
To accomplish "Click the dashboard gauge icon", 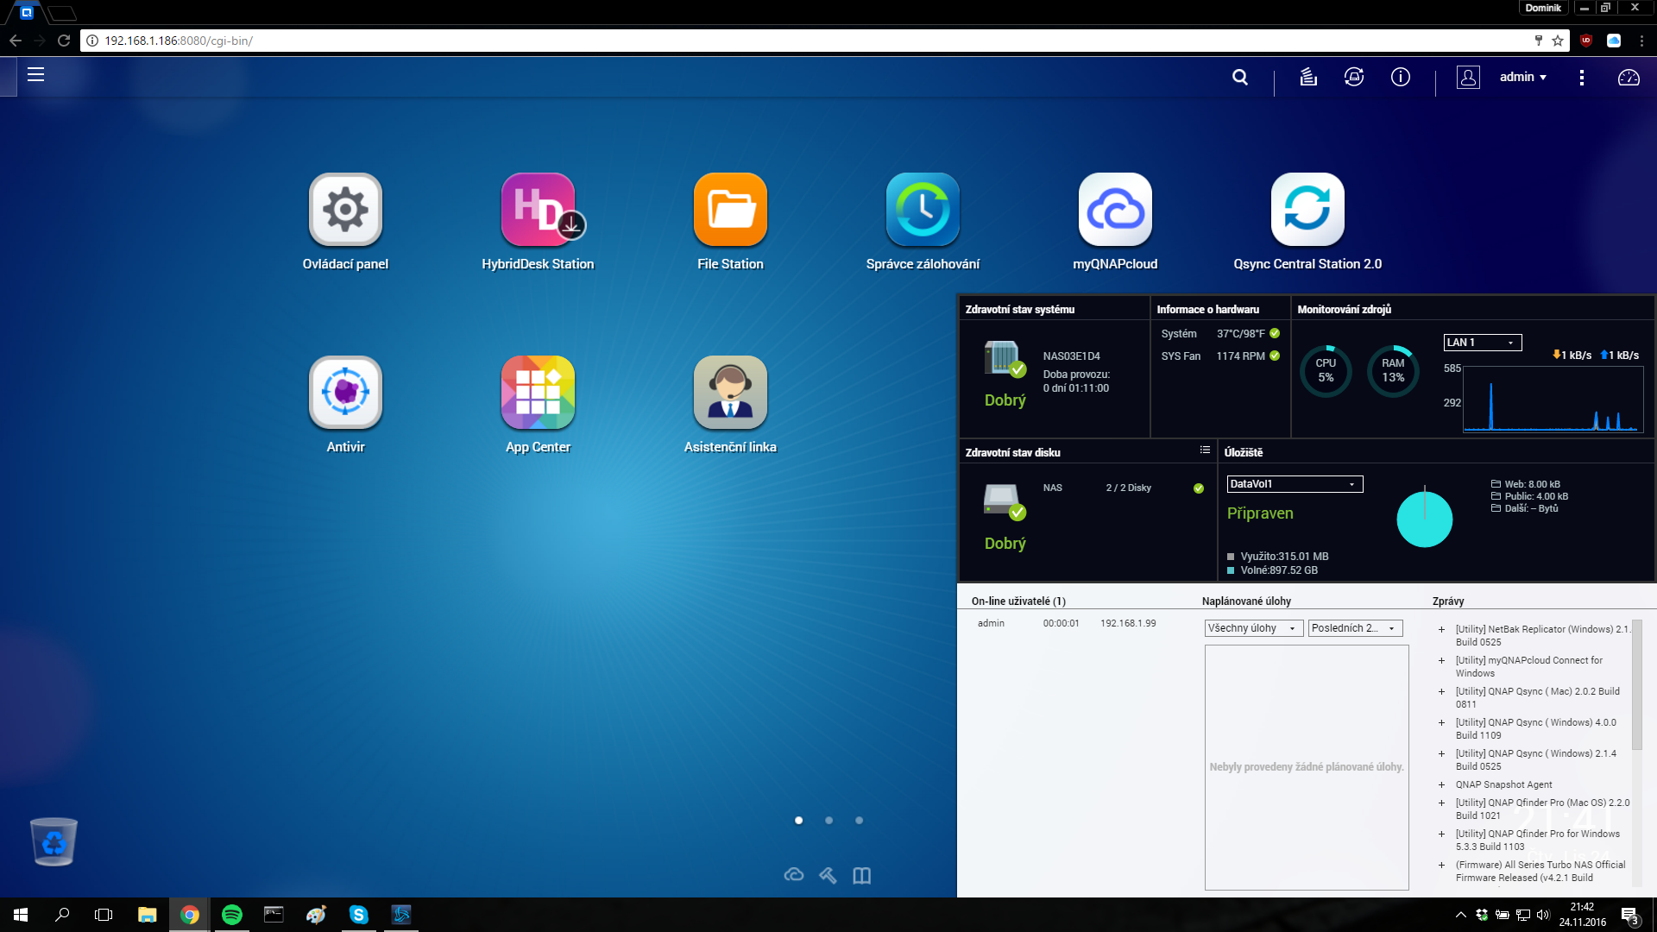I will click(x=1629, y=78).
